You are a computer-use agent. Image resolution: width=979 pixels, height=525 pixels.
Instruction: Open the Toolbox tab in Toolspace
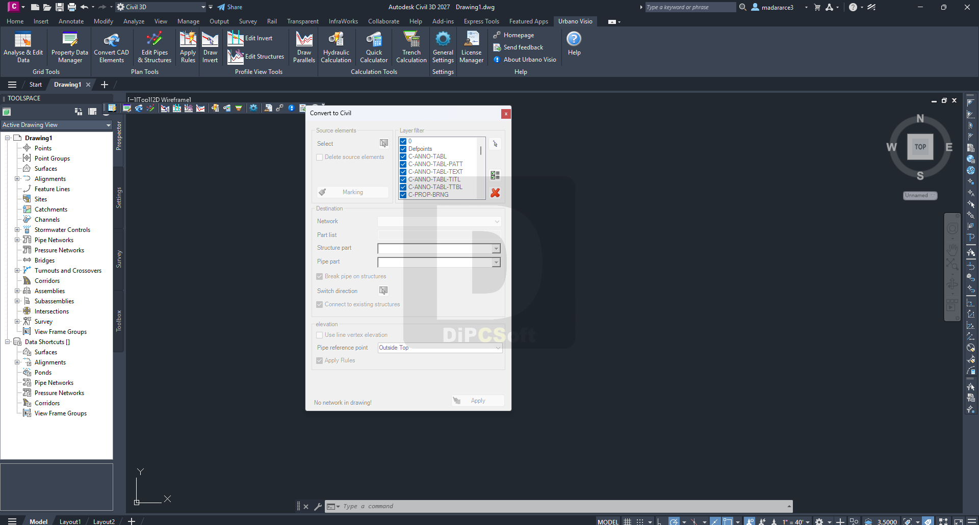tap(119, 321)
